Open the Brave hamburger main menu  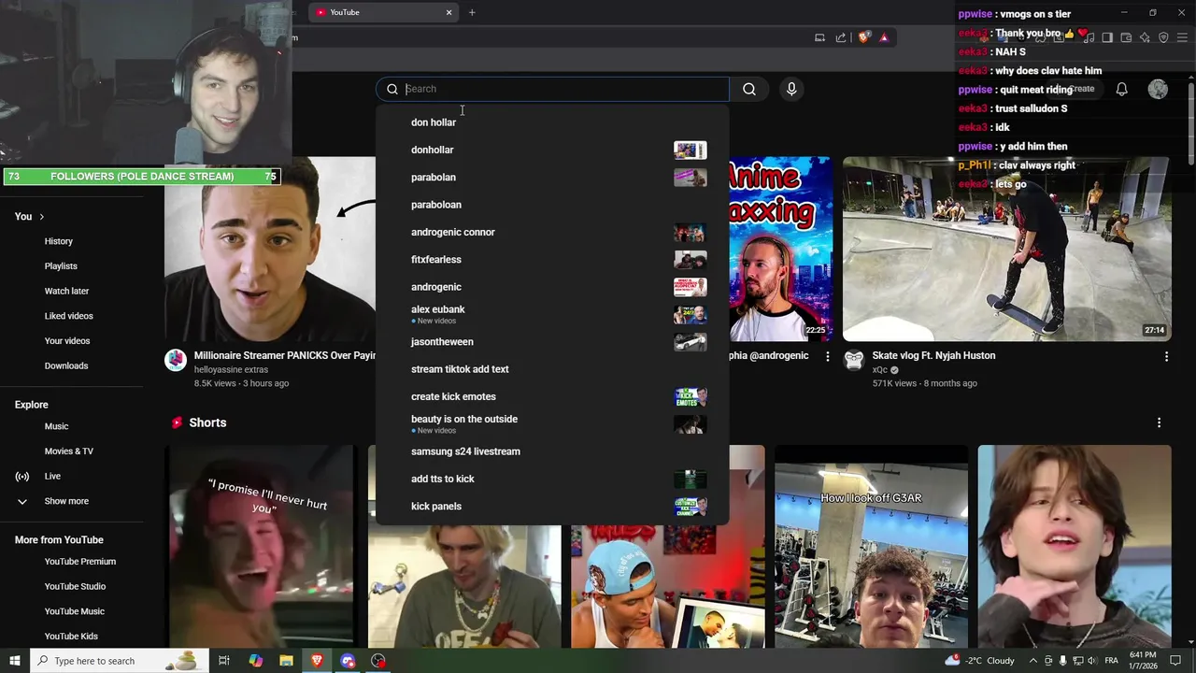point(1182,37)
